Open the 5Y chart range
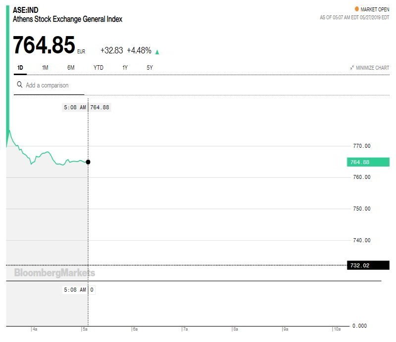The width and height of the screenshot is (396, 342). (149, 68)
